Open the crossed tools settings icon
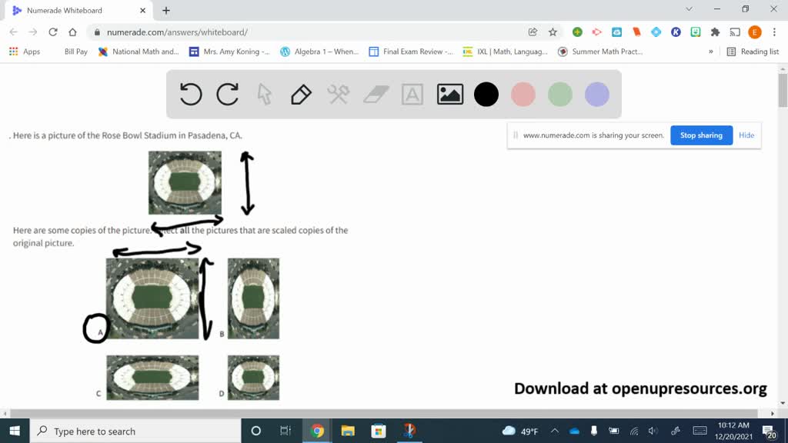 coord(339,95)
